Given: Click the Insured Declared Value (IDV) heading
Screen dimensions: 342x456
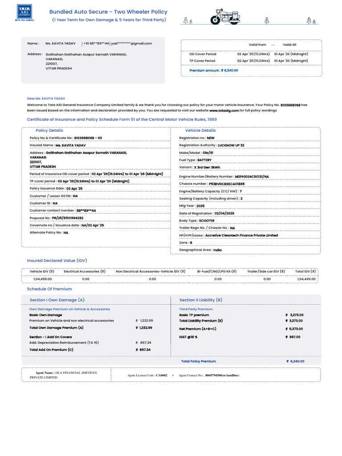Looking at the screenshot, I should click(x=57, y=261).
